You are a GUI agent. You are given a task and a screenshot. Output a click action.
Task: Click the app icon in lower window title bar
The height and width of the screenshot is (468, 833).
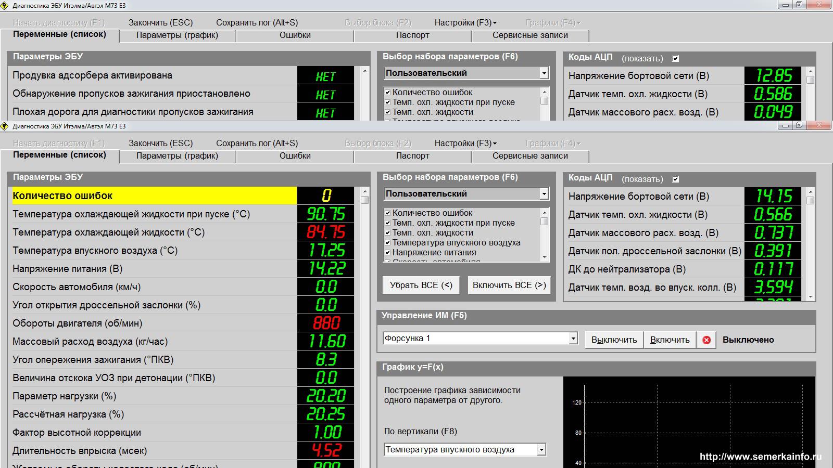point(5,126)
